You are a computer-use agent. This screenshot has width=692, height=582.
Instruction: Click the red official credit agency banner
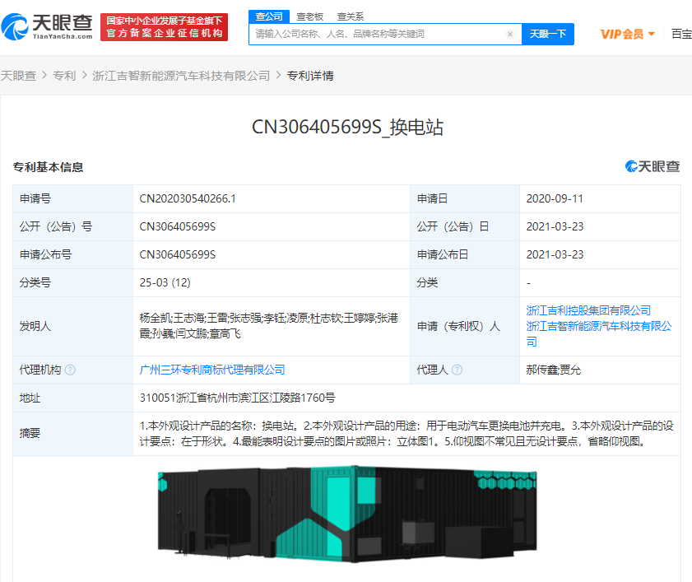[165, 27]
